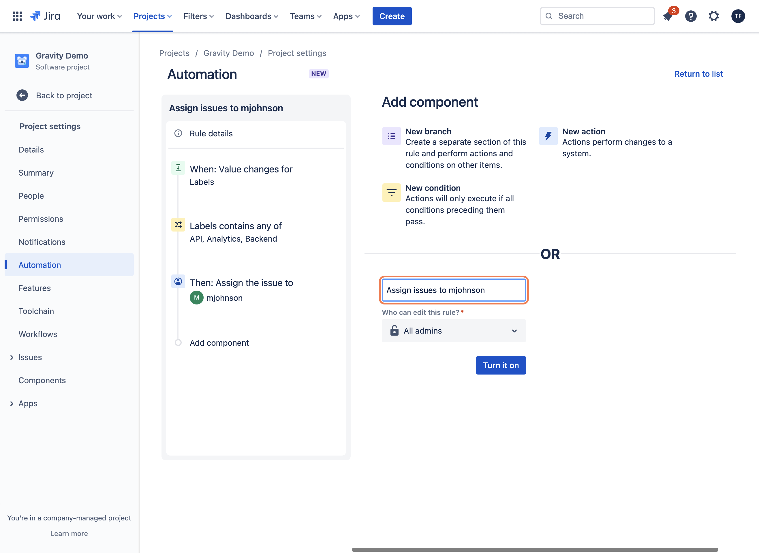Open the settings gear icon

[x=714, y=16]
